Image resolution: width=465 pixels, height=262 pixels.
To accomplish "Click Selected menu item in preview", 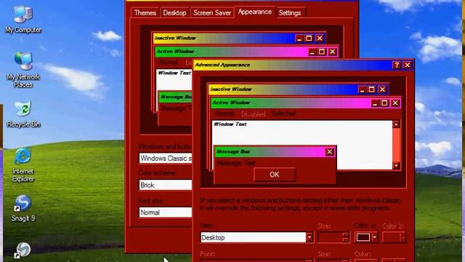I will coord(283,114).
